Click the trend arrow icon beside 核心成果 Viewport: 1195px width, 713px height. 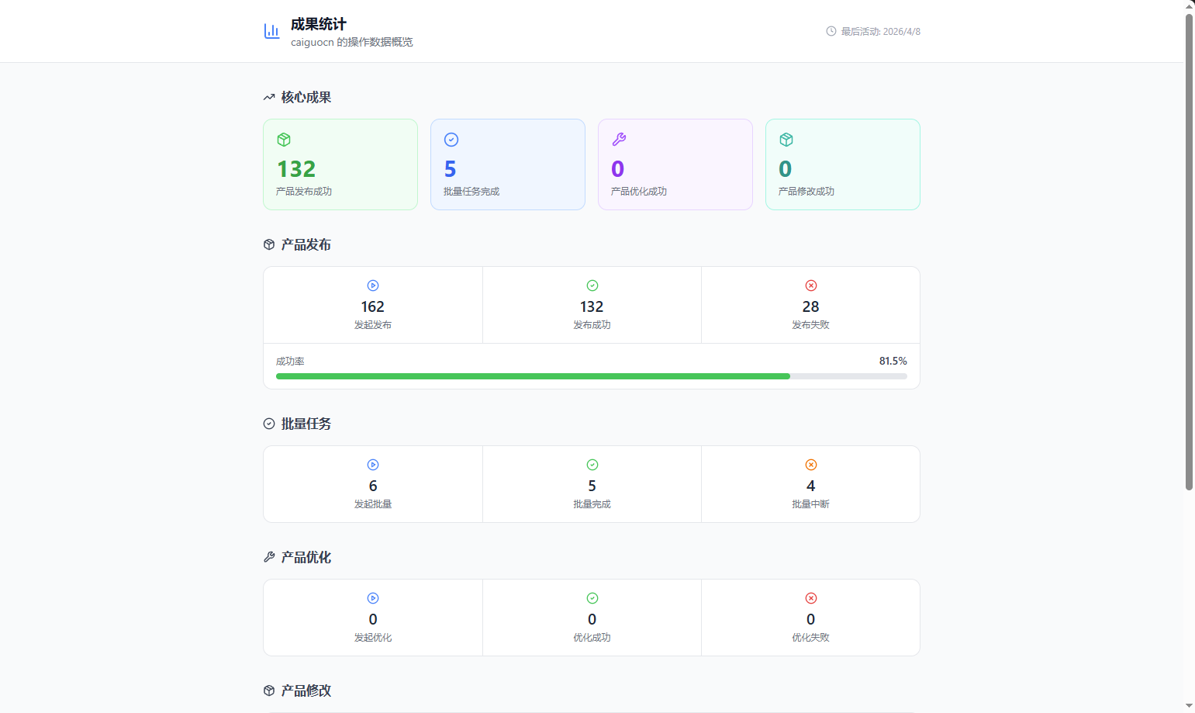coord(269,98)
